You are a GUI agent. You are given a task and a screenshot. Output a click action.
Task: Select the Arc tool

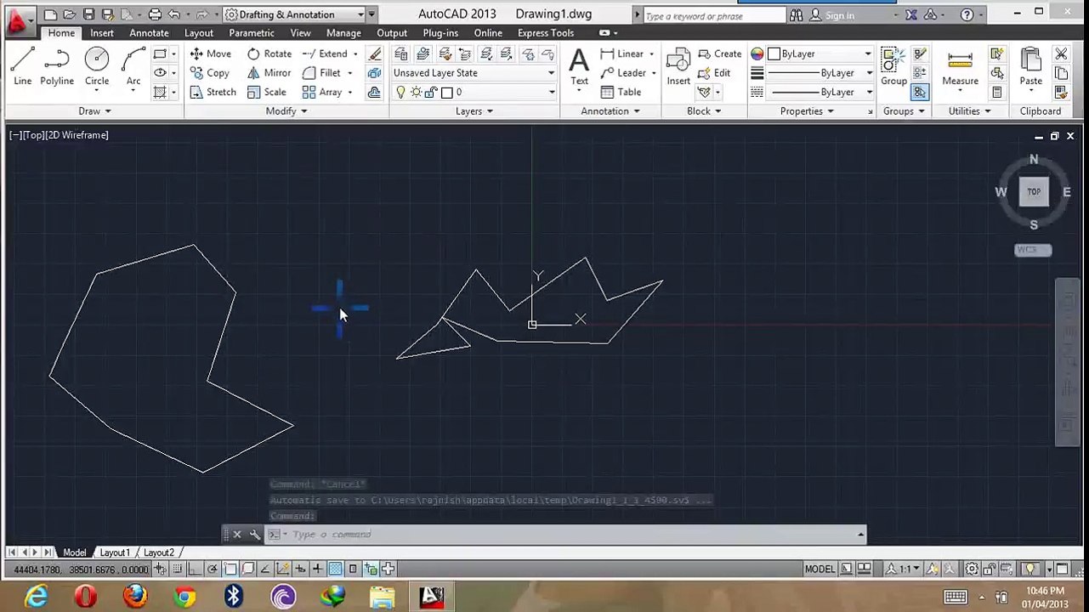133,66
